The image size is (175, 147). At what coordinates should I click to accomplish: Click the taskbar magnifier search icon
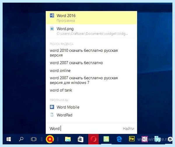(21, 139)
